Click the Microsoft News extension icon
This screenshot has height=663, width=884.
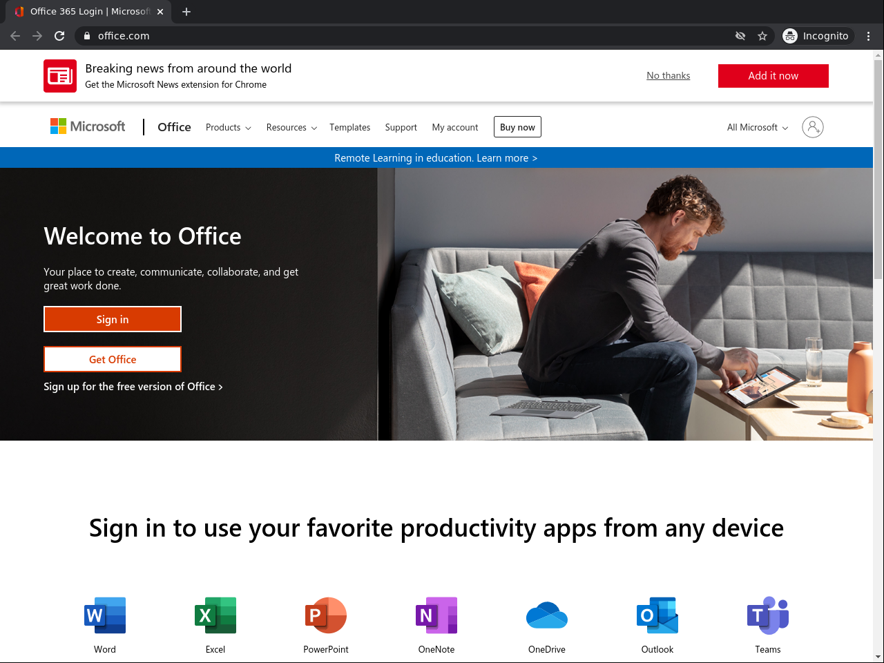60,76
